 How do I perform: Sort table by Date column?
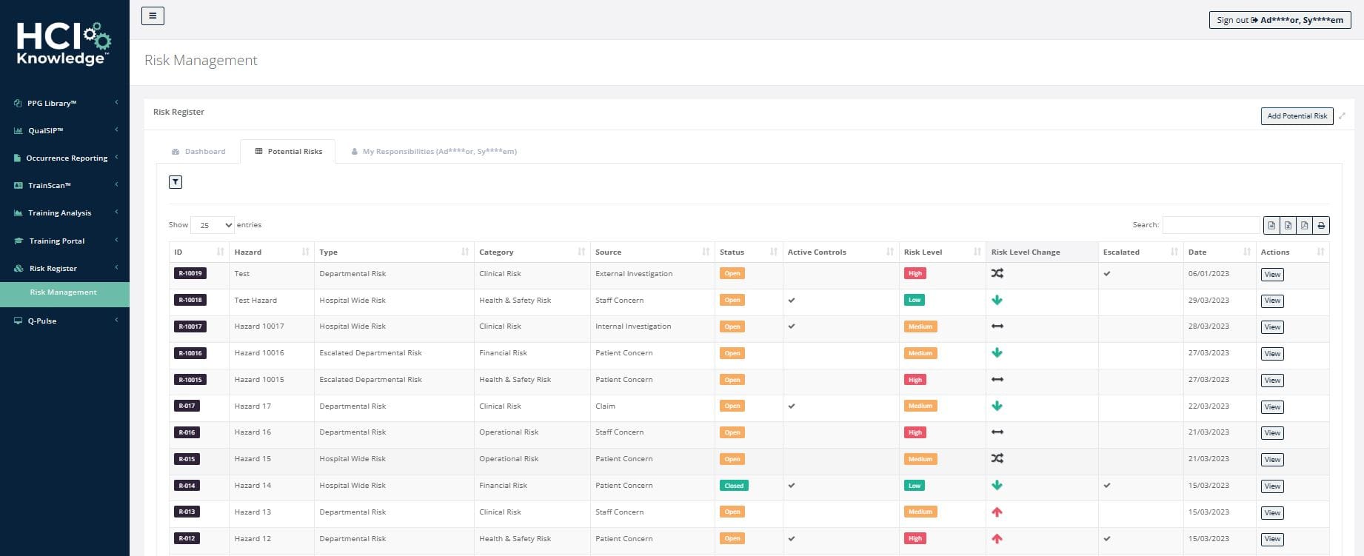click(1218, 252)
